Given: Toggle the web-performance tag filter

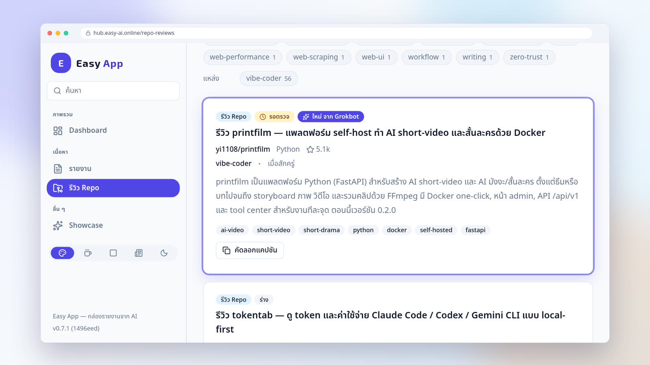Looking at the screenshot, I should click(x=243, y=57).
